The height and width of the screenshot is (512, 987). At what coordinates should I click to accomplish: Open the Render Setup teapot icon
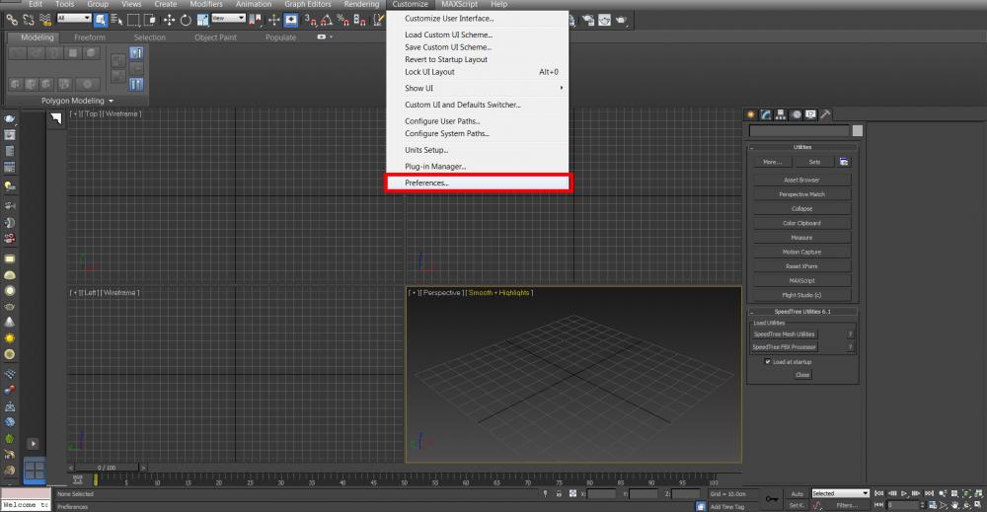click(x=588, y=20)
